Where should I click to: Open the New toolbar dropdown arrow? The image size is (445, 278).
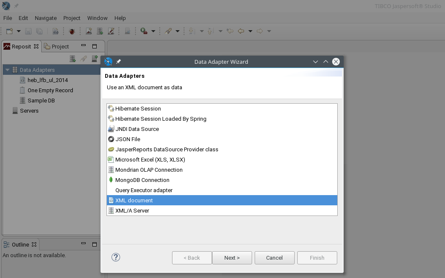tap(19, 31)
